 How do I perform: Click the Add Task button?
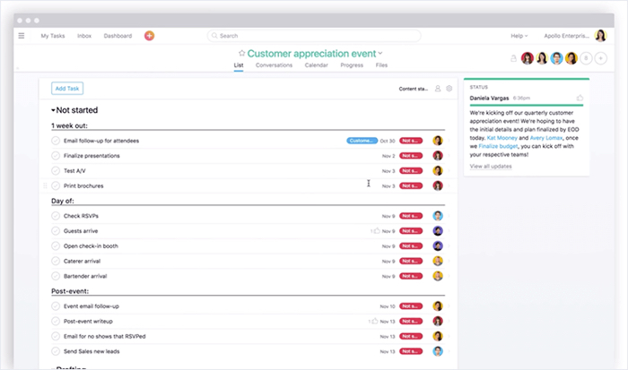(x=67, y=89)
